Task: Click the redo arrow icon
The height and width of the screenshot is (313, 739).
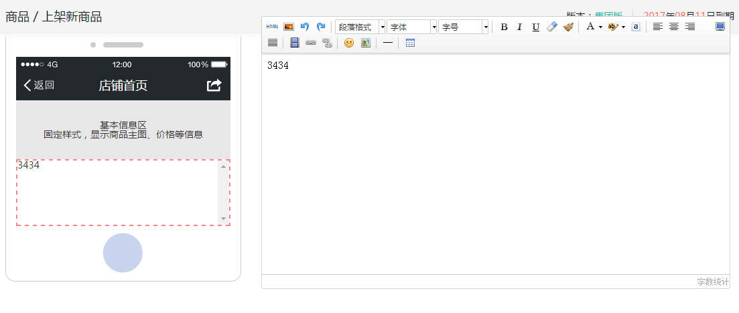Action: 321,27
